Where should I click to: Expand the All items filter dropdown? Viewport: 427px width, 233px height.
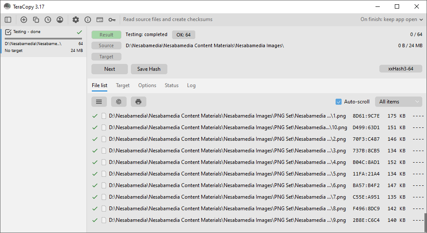pyautogui.click(x=398, y=102)
